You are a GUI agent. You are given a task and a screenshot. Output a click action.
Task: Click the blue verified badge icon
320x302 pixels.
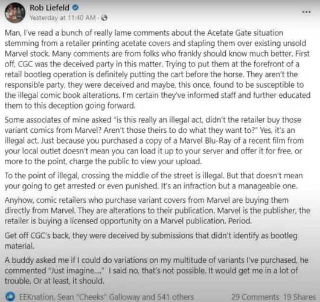[75, 8]
